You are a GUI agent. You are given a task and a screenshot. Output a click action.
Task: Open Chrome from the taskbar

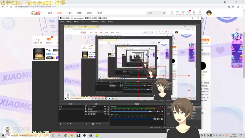pos(66,136)
